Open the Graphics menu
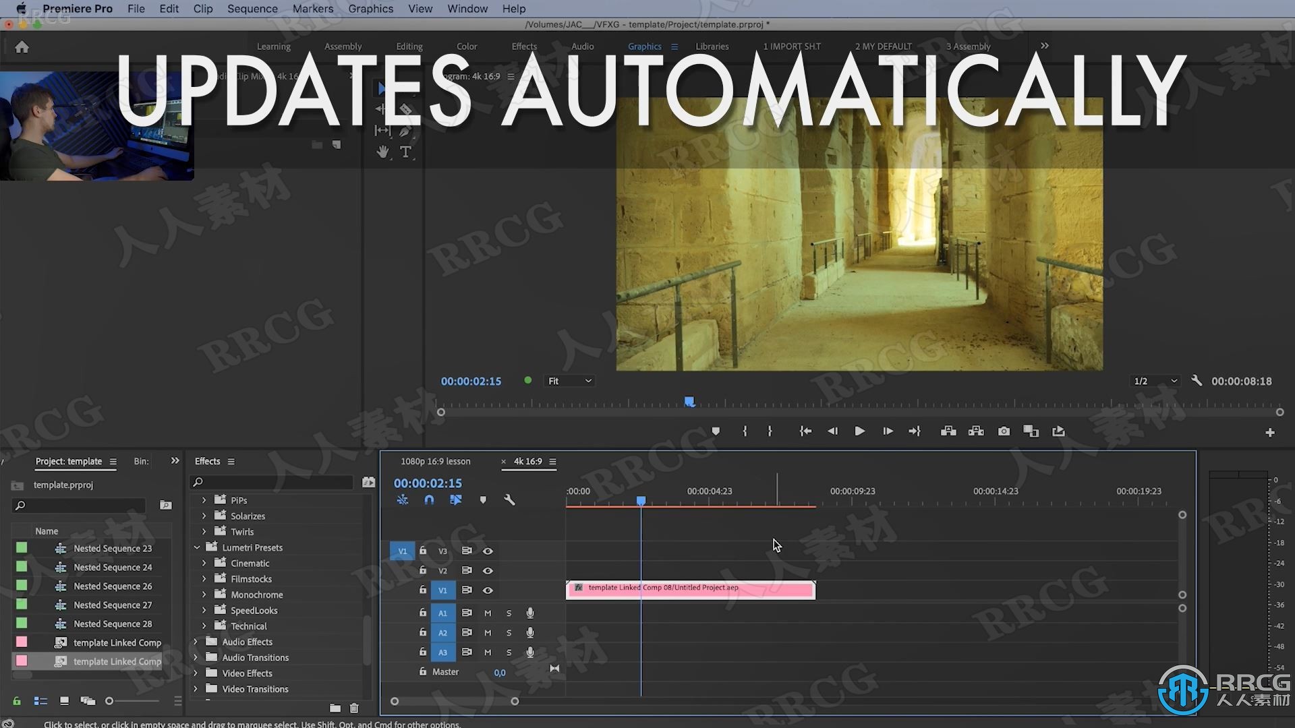 pyautogui.click(x=371, y=9)
